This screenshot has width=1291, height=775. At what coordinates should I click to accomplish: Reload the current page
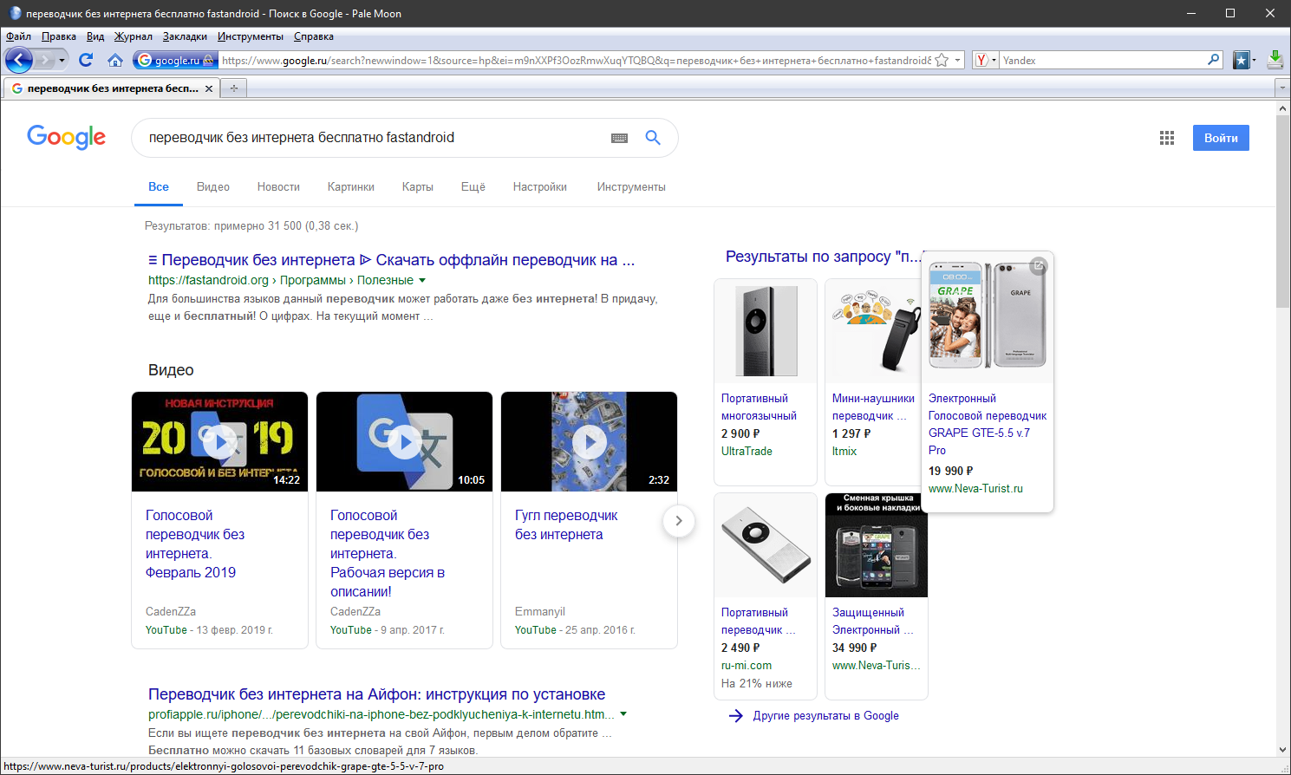pos(86,60)
